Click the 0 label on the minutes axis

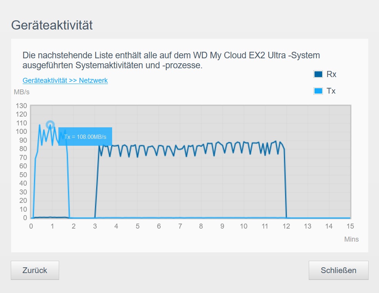coord(31,226)
